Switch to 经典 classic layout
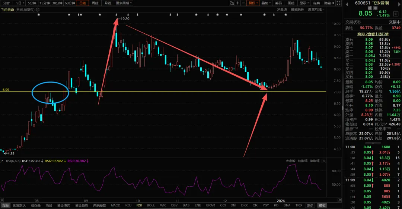The width and height of the screenshot is (402, 209). coord(317,3)
